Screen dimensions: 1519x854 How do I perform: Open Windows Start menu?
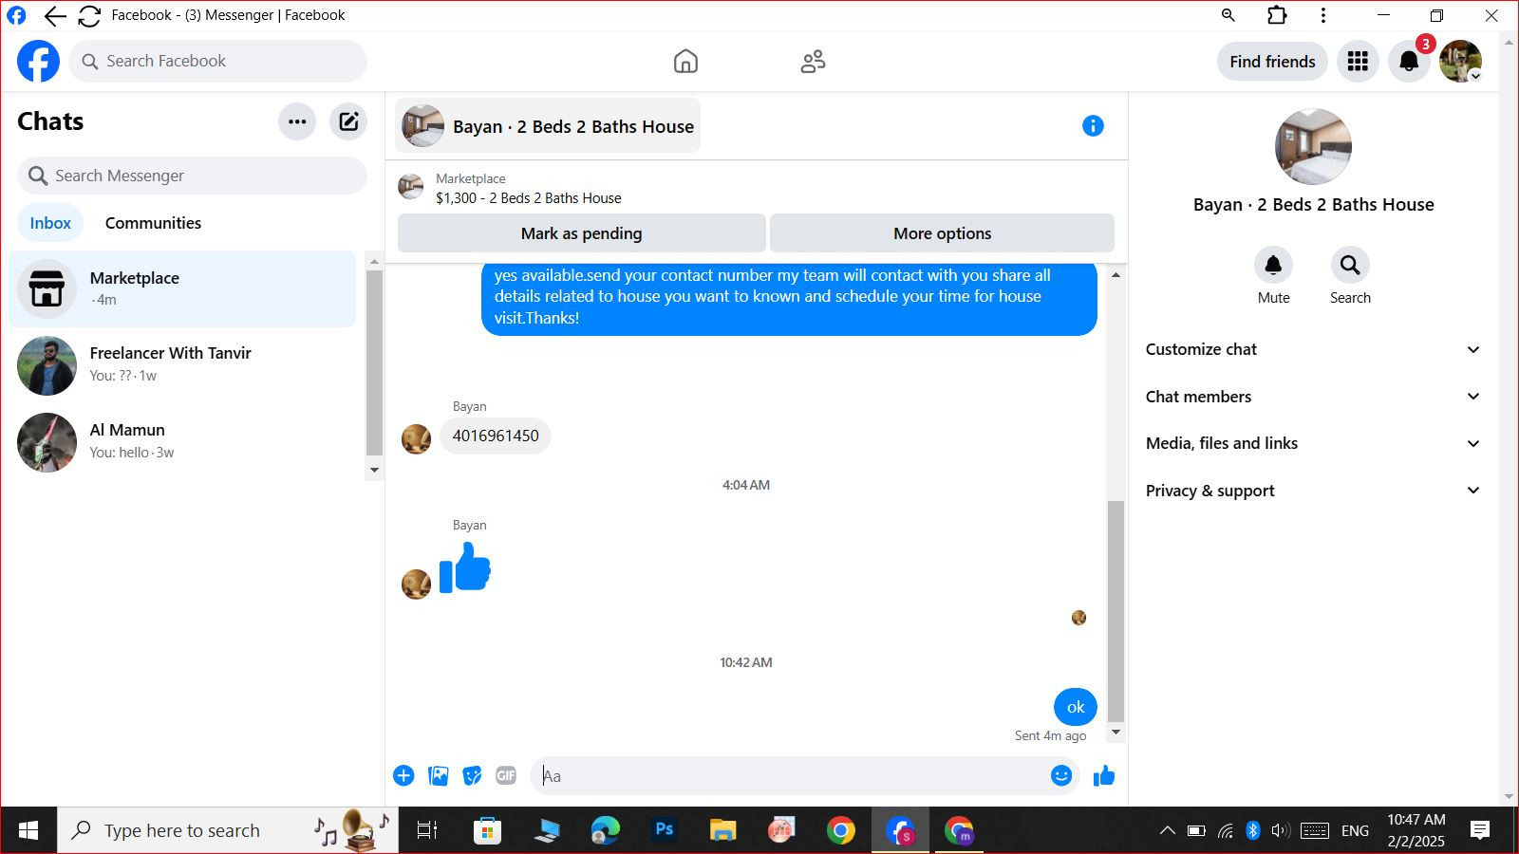(x=28, y=831)
